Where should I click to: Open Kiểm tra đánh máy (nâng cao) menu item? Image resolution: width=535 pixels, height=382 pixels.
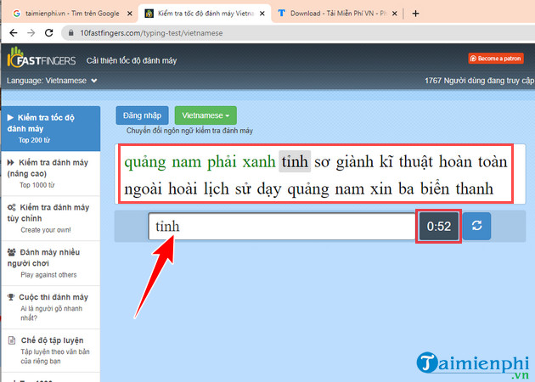51,174
